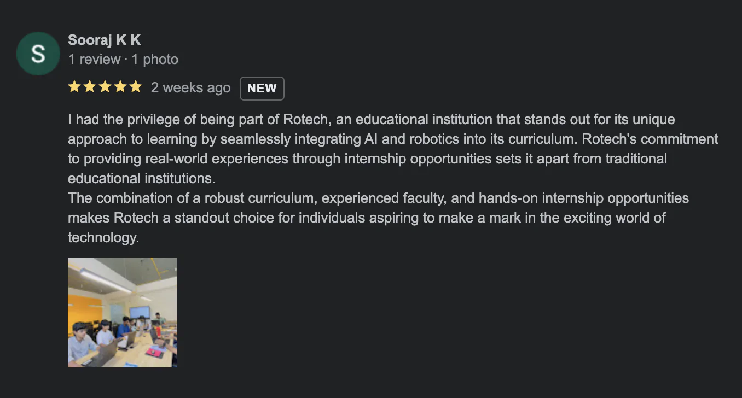Click the first rating star
The image size is (742, 398).
[x=74, y=87]
